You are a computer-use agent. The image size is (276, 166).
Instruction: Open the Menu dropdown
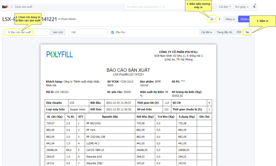tap(230, 19)
